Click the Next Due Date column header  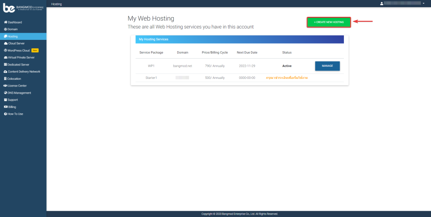click(x=247, y=52)
